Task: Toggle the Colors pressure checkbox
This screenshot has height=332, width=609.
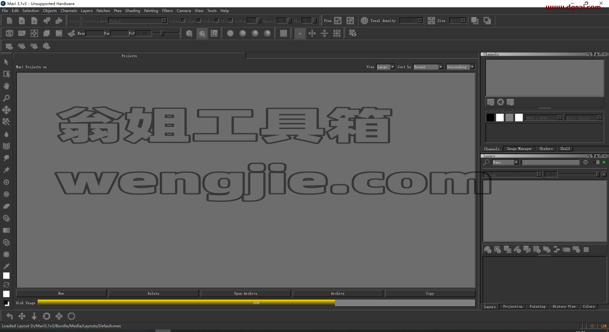Action: coord(183,21)
